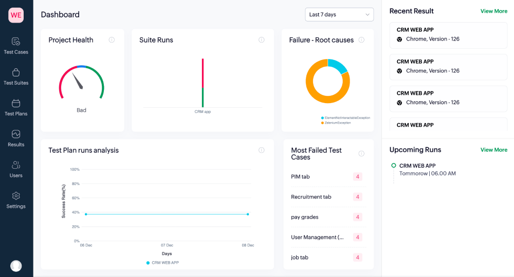Toggle CRM WEB APP legend in line chart
Screen dimensions: 514x277
162,263
